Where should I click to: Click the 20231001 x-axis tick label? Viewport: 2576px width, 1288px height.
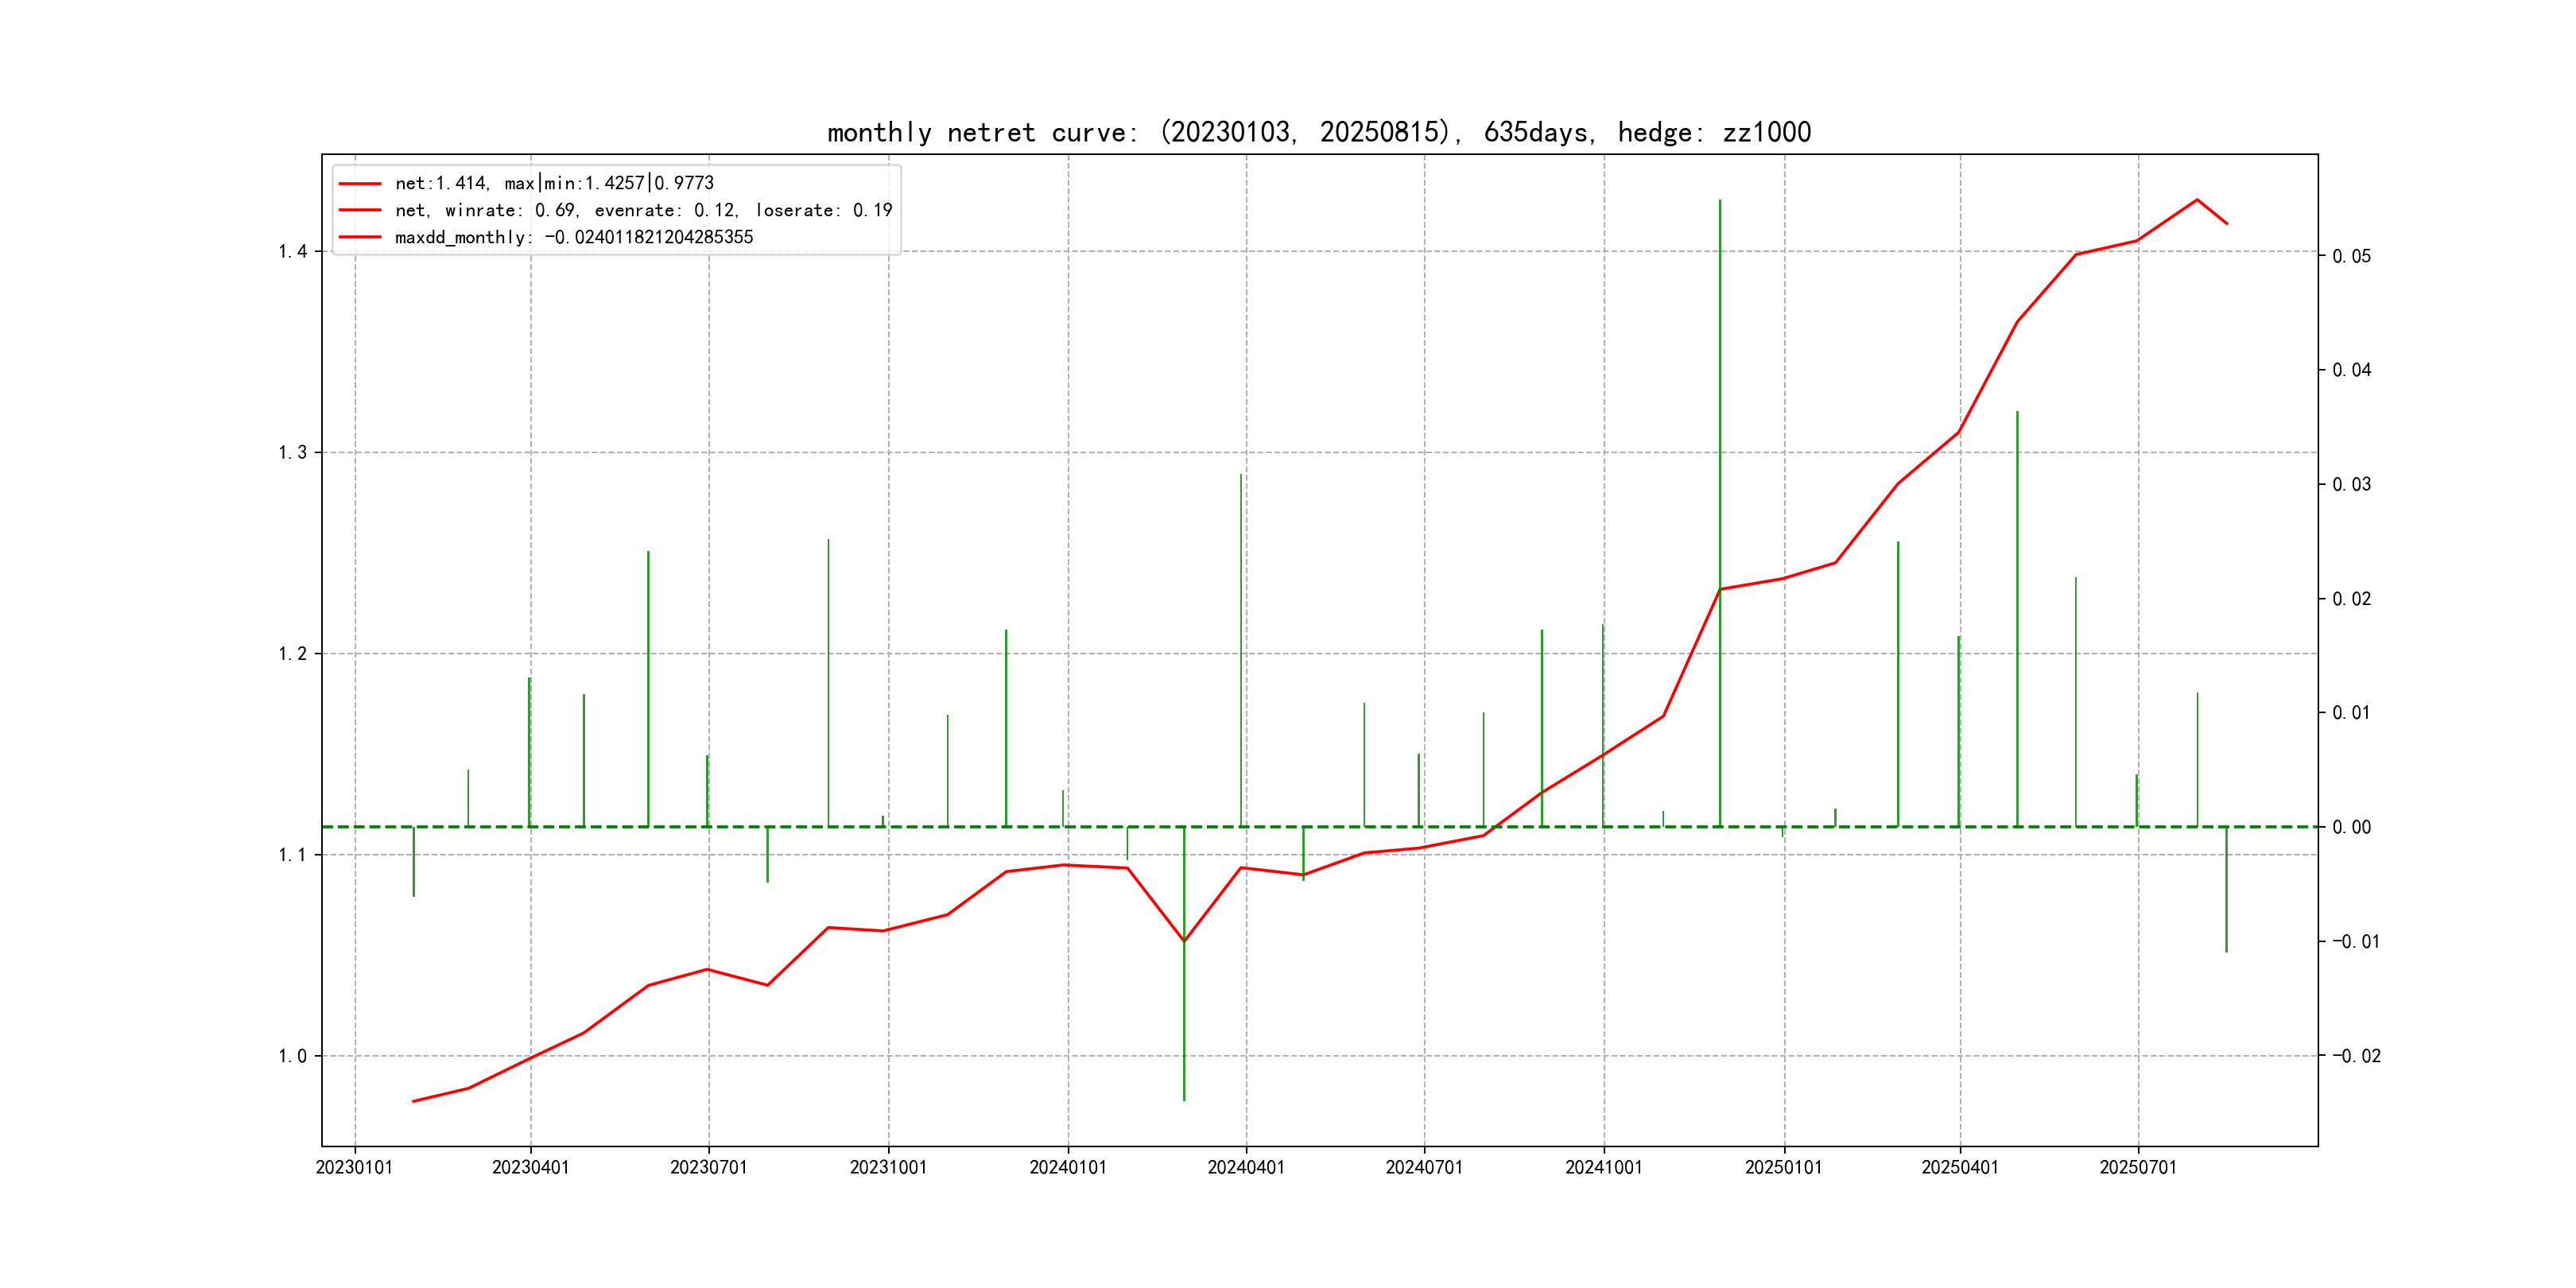[x=888, y=1167]
